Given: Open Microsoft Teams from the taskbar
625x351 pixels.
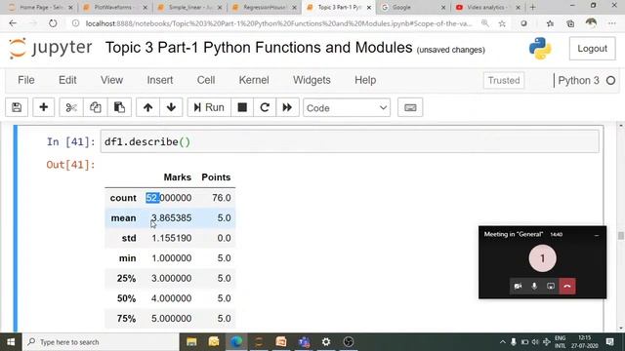Looking at the screenshot, I should click(x=304, y=342).
